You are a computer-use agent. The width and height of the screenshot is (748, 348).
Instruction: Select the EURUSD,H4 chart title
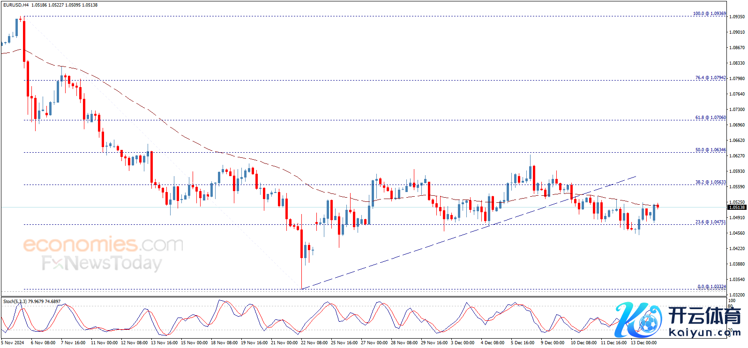pyautogui.click(x=16, y=5)
